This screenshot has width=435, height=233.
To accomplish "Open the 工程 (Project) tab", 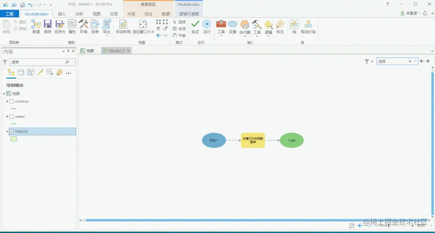I will click(x=9, y=14).
